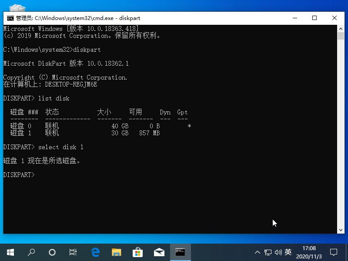Maximize the diskpart command prompt window

315,18
